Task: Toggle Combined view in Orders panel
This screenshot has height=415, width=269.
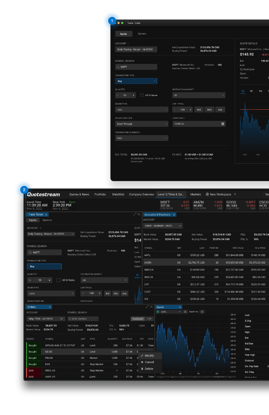Action: pos(138,319)
